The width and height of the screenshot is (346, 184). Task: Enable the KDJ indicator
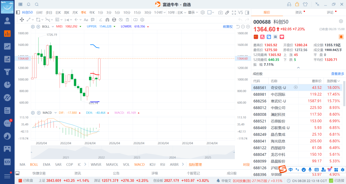152,164
